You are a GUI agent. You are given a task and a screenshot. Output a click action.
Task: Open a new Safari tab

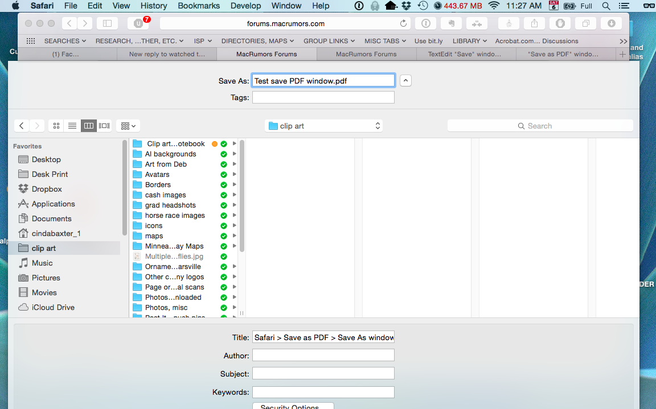[x=622, y=54]
